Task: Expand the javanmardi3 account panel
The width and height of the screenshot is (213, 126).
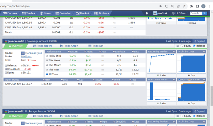Action: pyautogui.click(x=200, y=41)
